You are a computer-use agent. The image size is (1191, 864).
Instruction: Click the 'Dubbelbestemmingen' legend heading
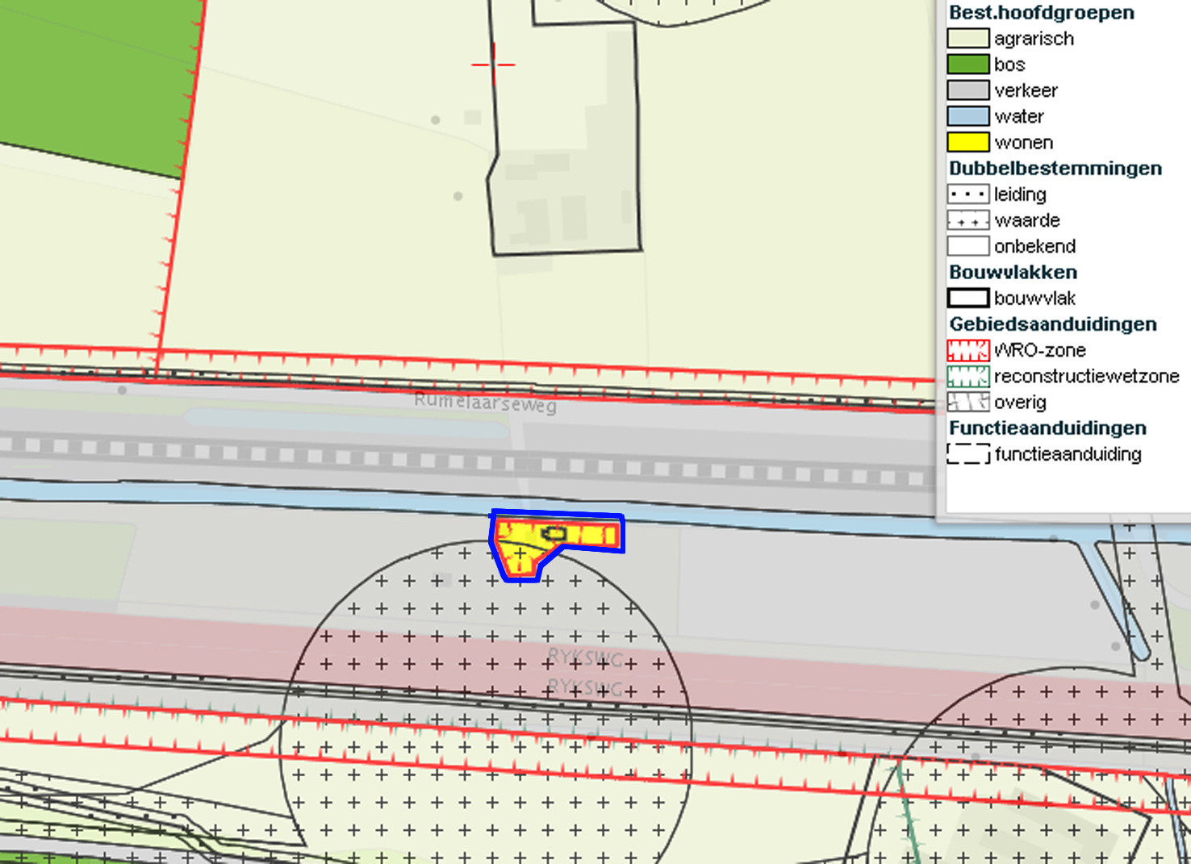point(1055,168)
